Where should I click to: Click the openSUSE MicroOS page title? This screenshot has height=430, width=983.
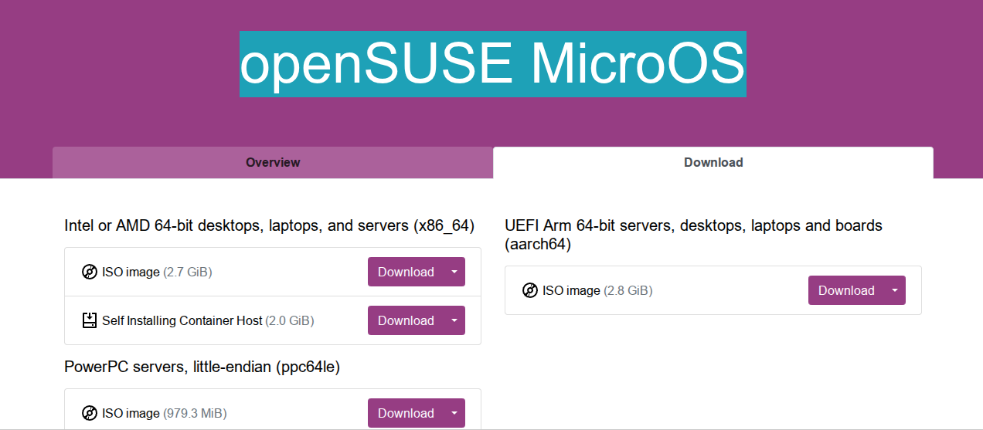click(492, 64)
